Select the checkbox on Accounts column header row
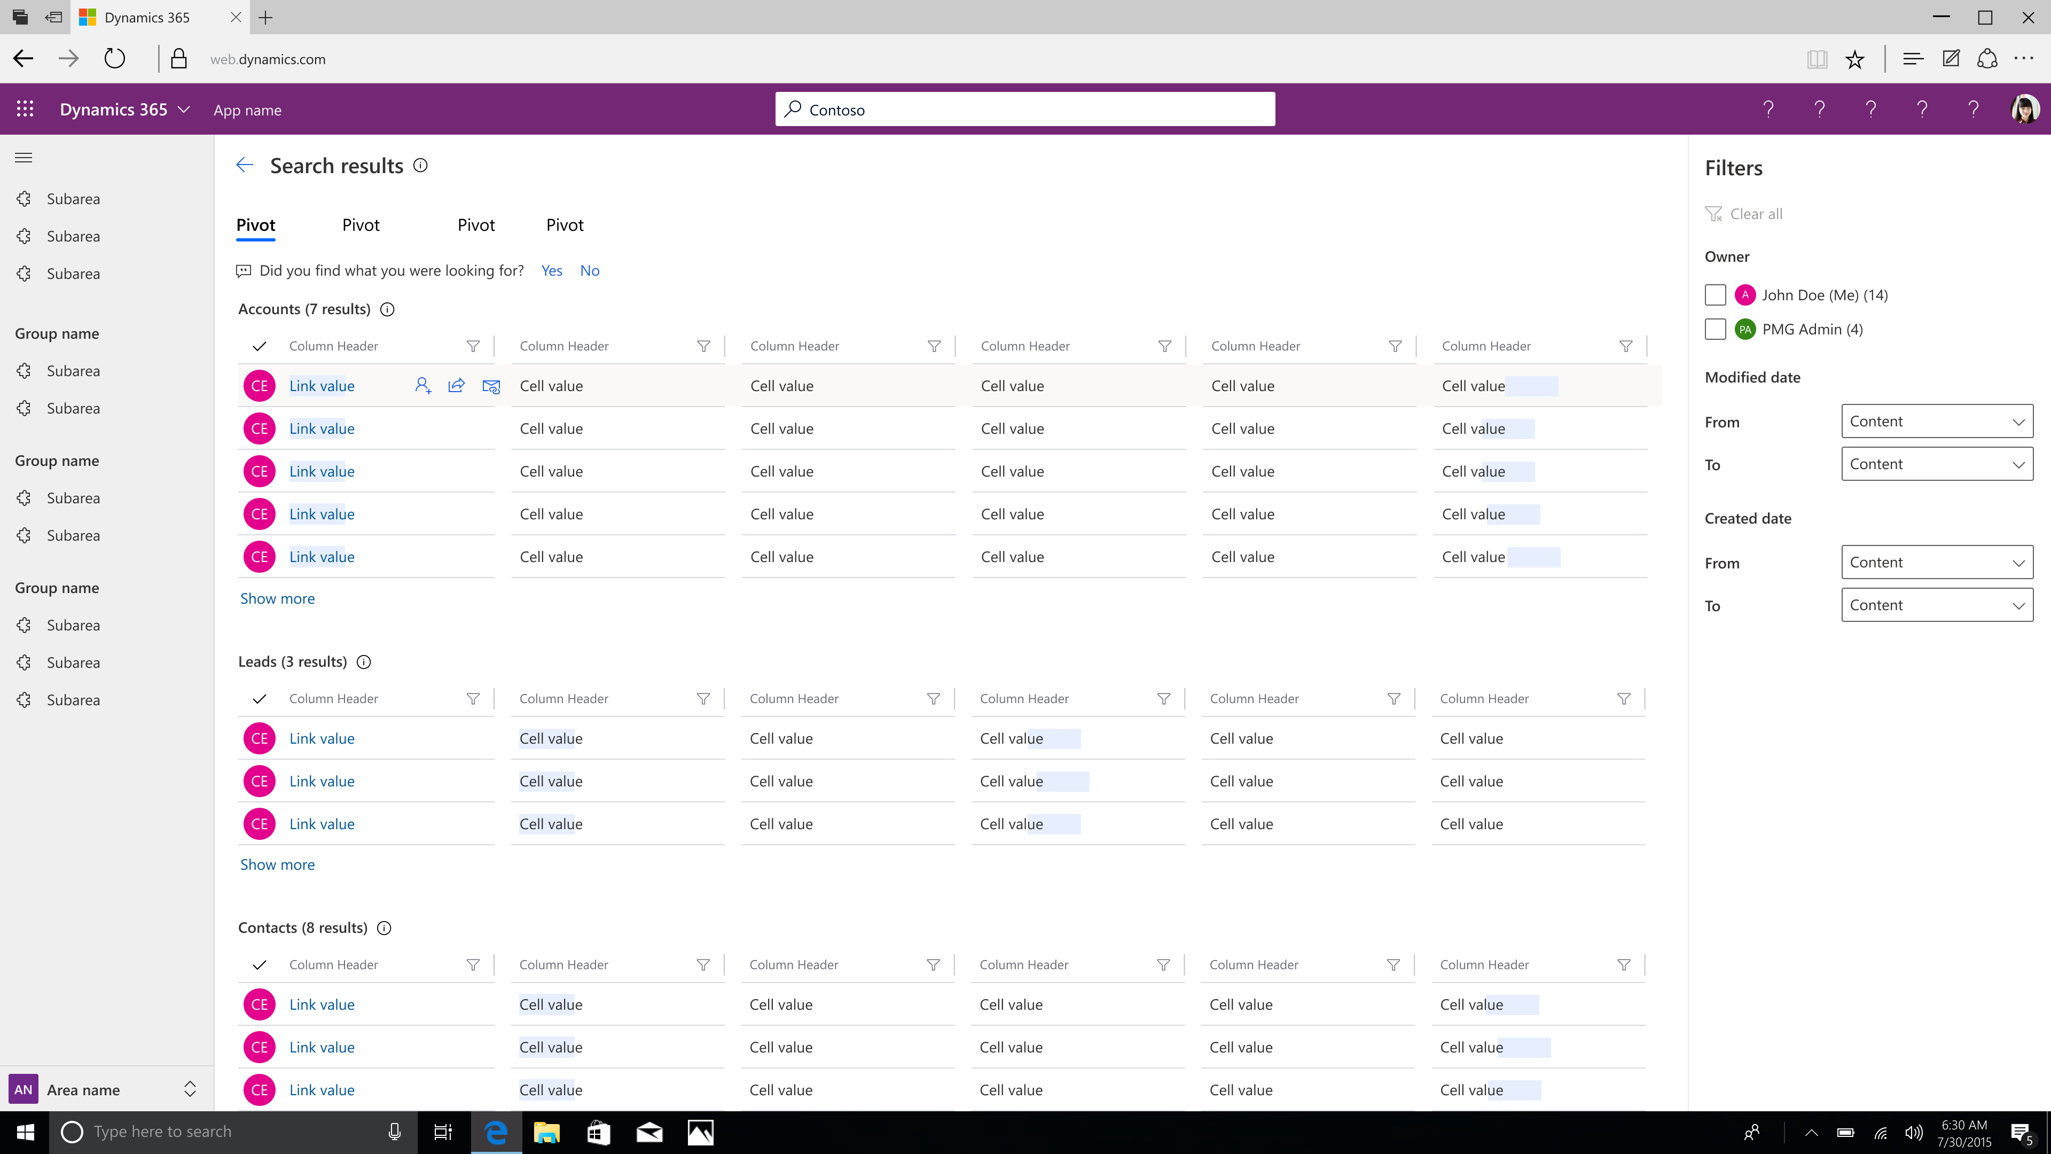 259,345
